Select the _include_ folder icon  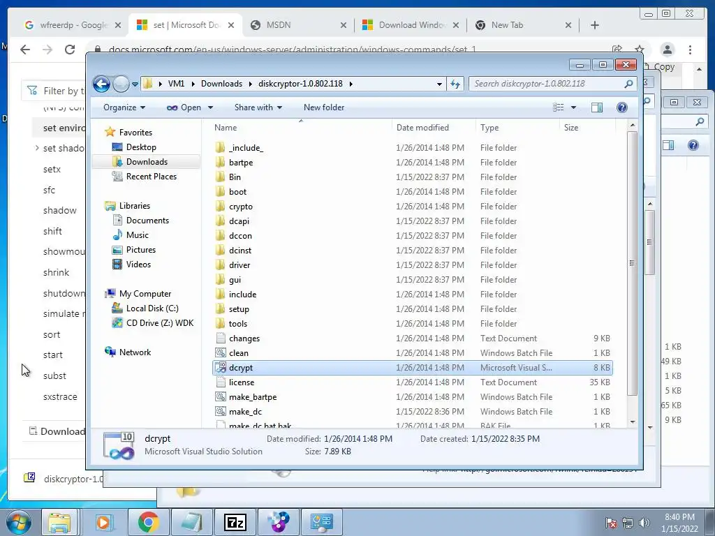220,148
